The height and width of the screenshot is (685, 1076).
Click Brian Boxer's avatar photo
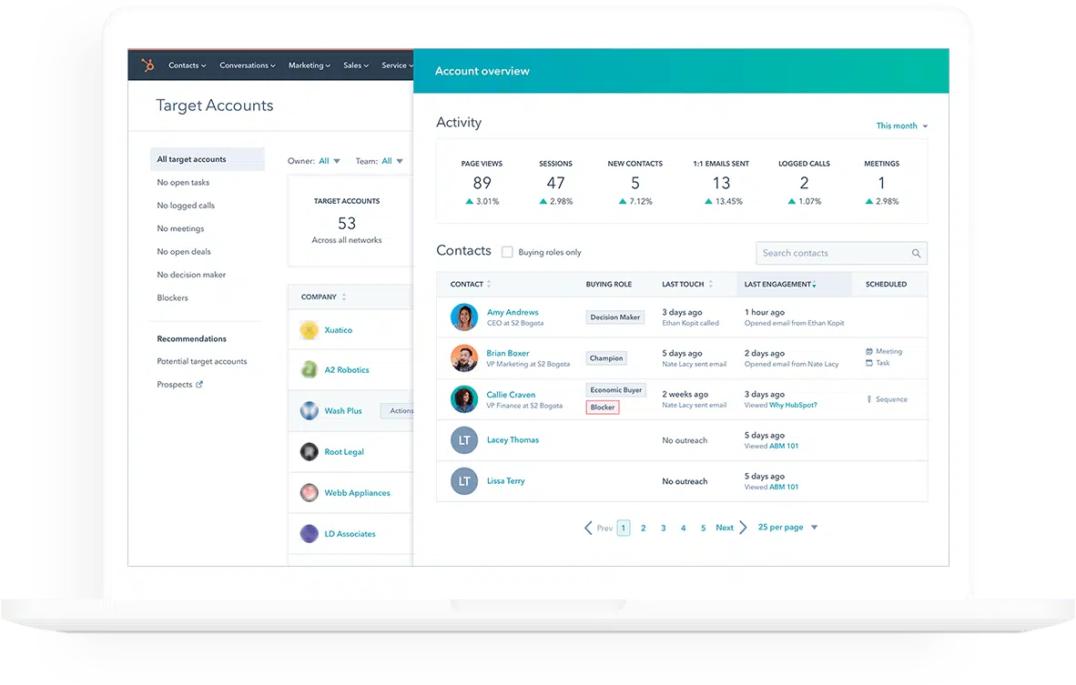pyautogui.click(x=464, y=358)
